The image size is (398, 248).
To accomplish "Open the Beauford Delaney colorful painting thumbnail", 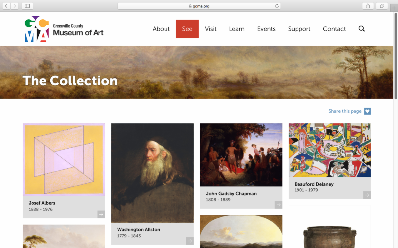I will point(330,150).
